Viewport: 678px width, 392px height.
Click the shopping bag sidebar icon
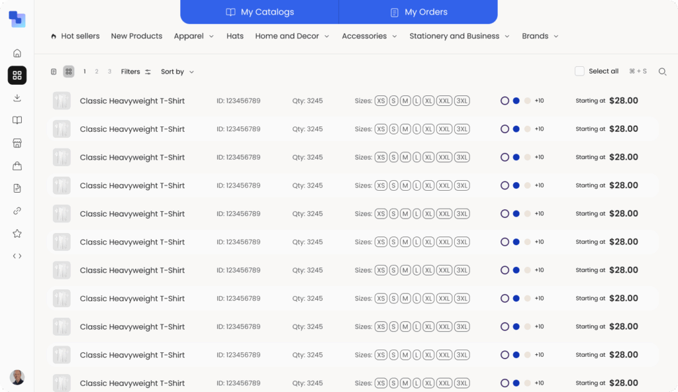coord(17,166)
